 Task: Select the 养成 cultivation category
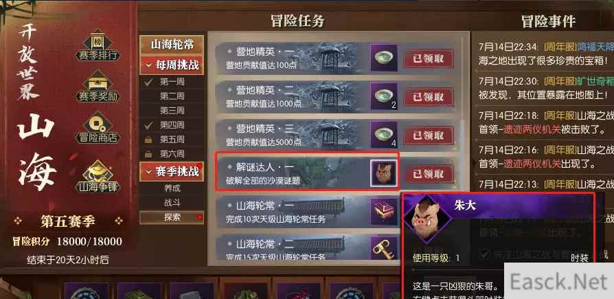tap(172, 188)
